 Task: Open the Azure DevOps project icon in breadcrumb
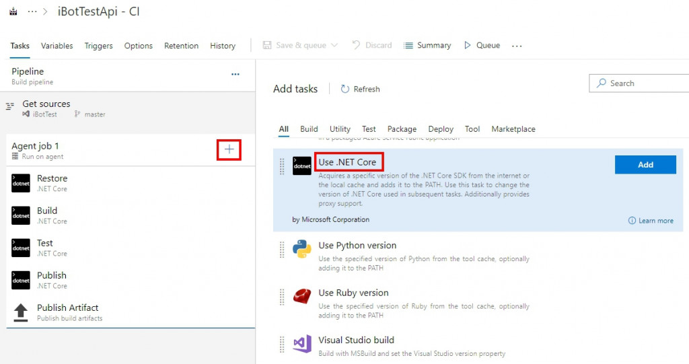click(x=13, y=11)
